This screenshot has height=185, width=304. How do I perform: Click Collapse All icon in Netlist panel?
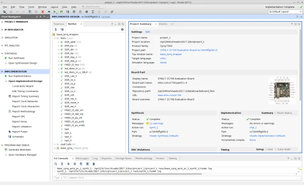click(x=56, y=29)
